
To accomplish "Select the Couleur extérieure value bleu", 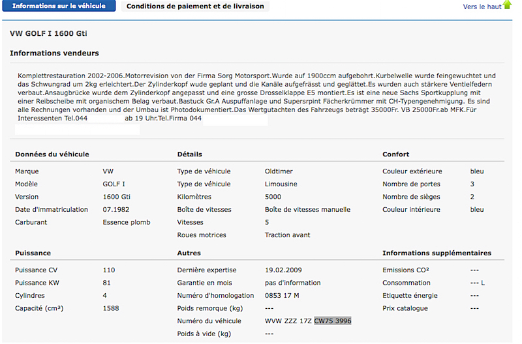I will pyautogui.click(x=477, y=171).
